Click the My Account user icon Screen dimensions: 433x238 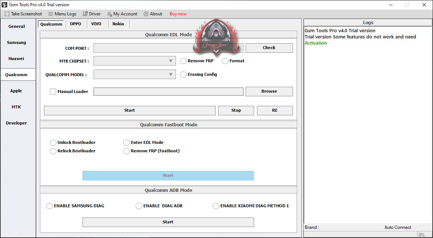tap(110, 14)
